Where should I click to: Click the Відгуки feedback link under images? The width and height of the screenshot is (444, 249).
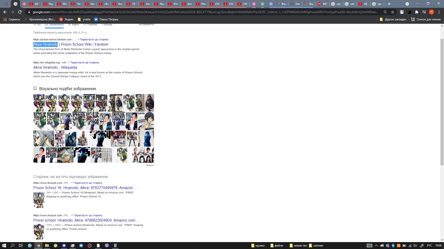click(150, 165)
